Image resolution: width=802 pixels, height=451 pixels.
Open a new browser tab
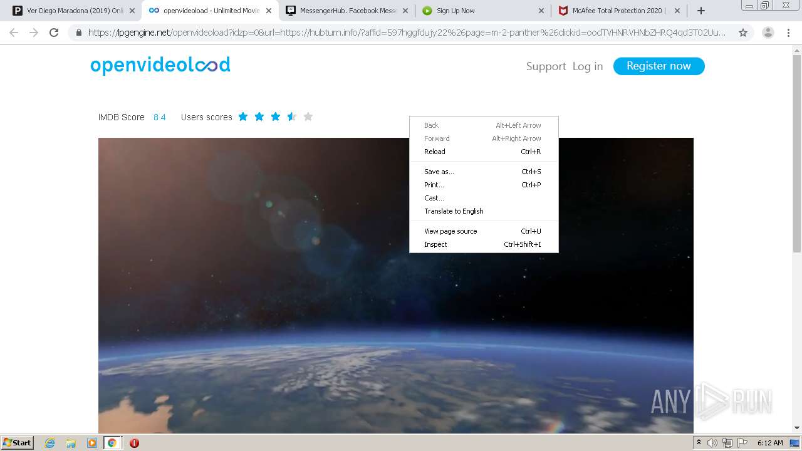[701, 11]
